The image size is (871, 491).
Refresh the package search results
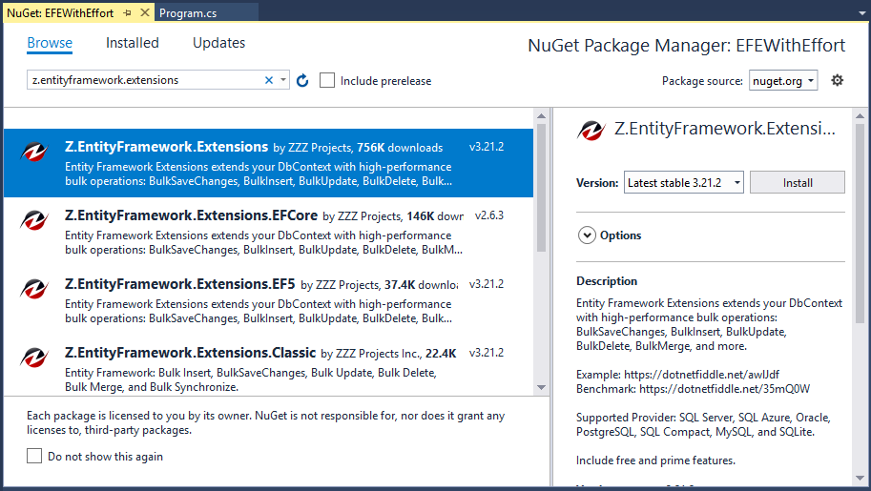point(302,80)
